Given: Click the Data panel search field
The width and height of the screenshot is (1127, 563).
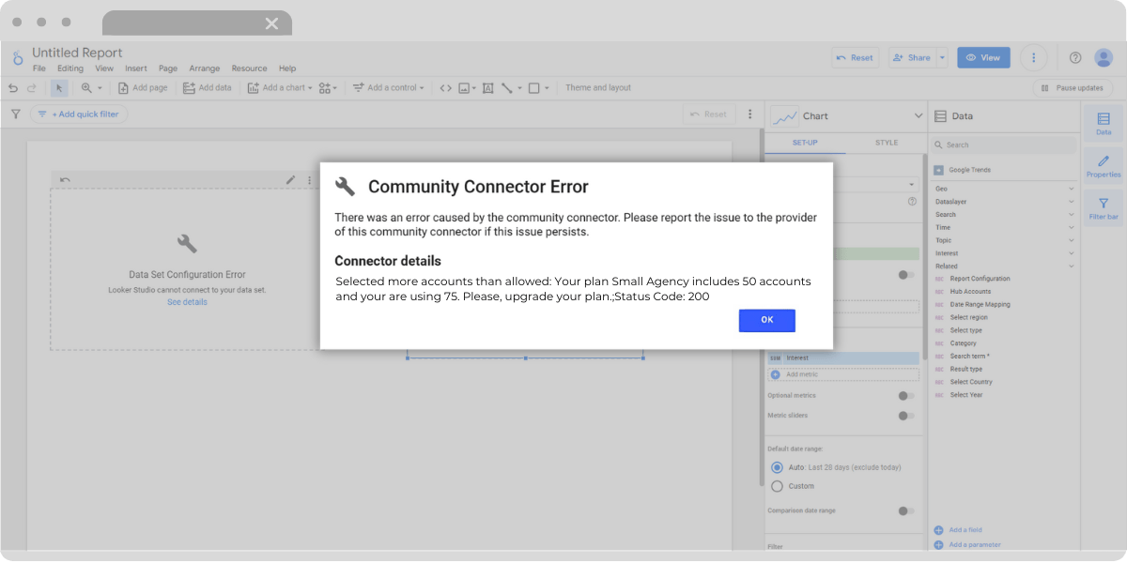Looking at the screenshot, I should click(1003, 145).
